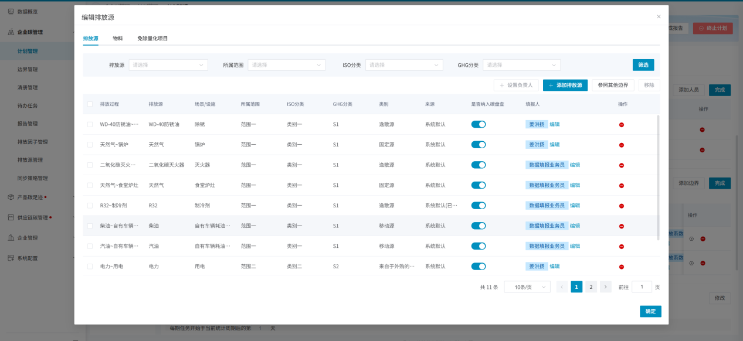Disable the carbon inventory switch for R32~制冷剂
The image size is (743, 341).
coord(479,206)
